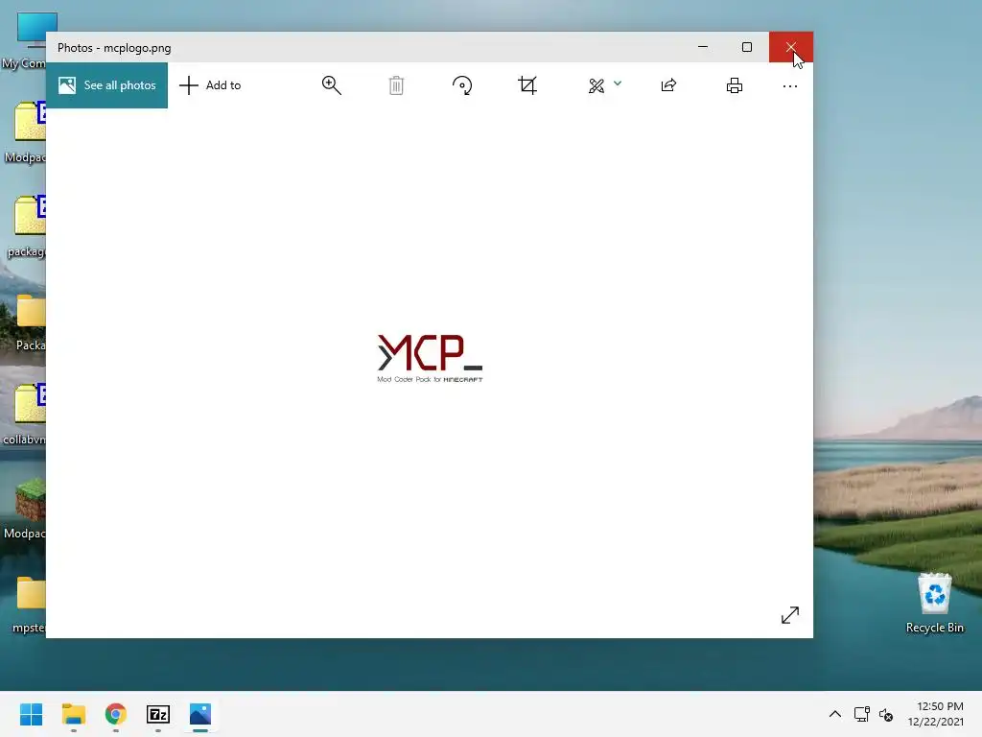
Task: Launch Google Chrome from the taskbar
Action: [116, 714]
